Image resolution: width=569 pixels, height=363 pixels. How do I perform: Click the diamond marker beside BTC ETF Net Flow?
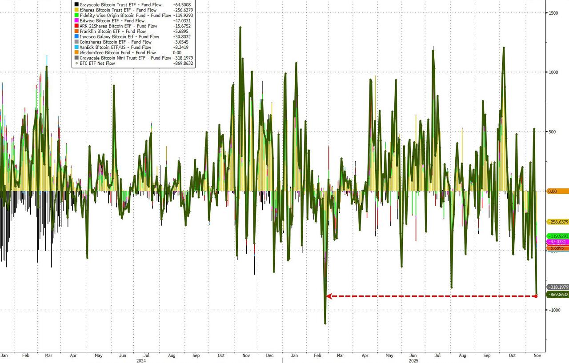[76, 64]
